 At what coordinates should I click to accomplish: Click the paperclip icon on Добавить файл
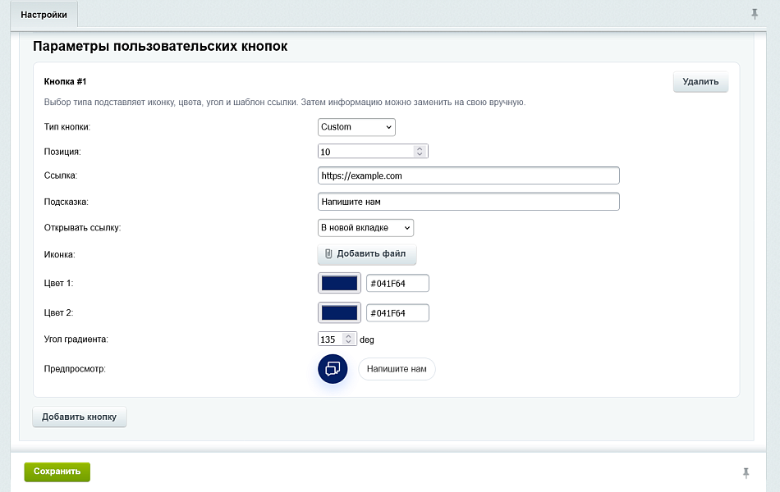coord(328,254)
